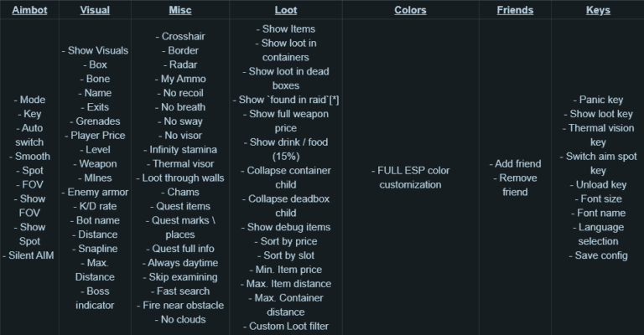Click the Silent AIM entry
This screenshot has width=644, height=335.
(30, 255)
